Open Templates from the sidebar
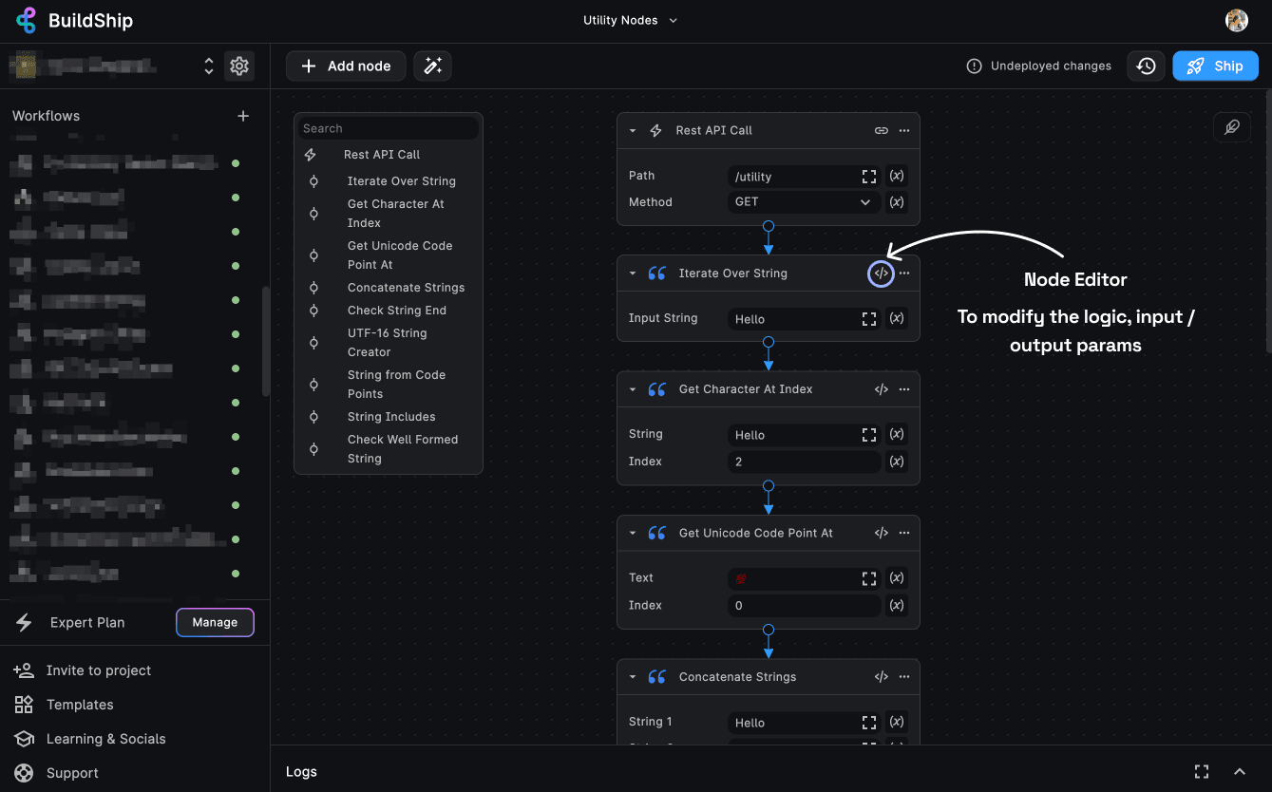This screenshot has width=1272, height=792. (78, 705)
